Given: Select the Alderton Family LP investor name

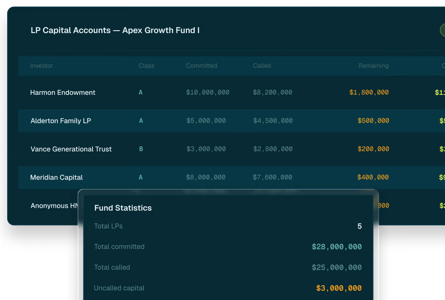Looking at the screenshot, I should (61, 121).
